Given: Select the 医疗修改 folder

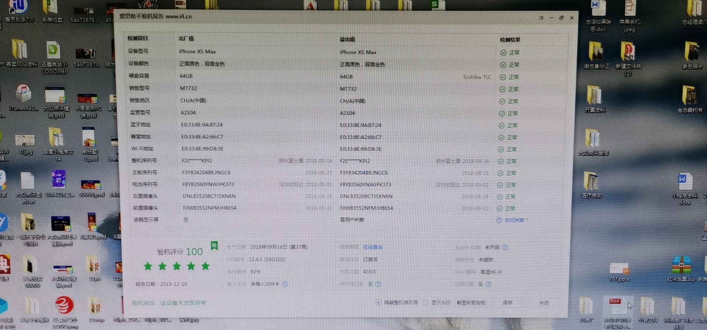Looking at the screenshot, I should (x=591, y=185).
